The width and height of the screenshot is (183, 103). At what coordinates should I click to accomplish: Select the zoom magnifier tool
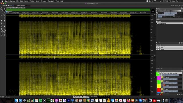coord(4,32)
